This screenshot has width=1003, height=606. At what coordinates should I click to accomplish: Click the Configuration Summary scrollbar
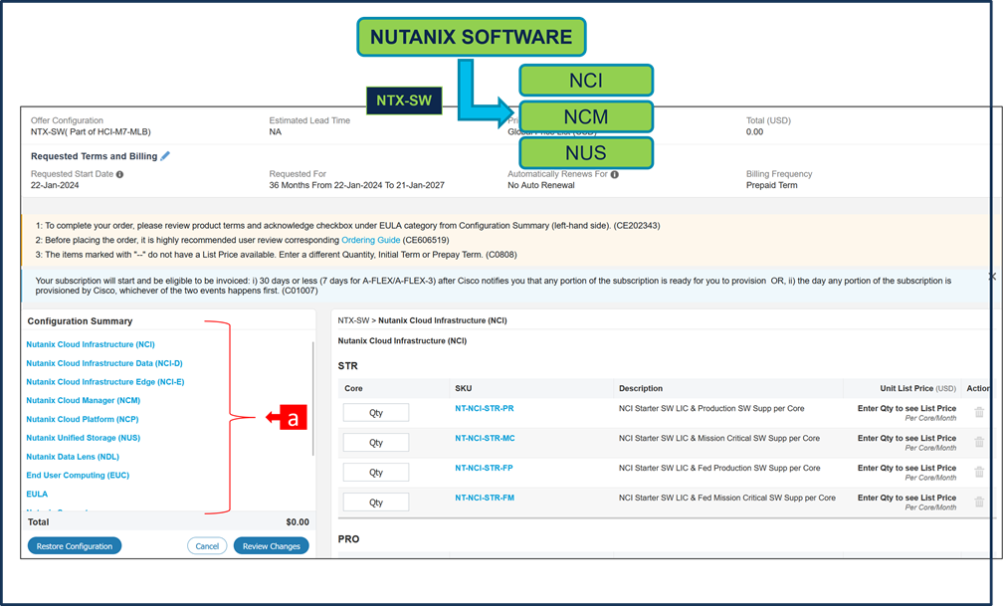click(312, 398)
